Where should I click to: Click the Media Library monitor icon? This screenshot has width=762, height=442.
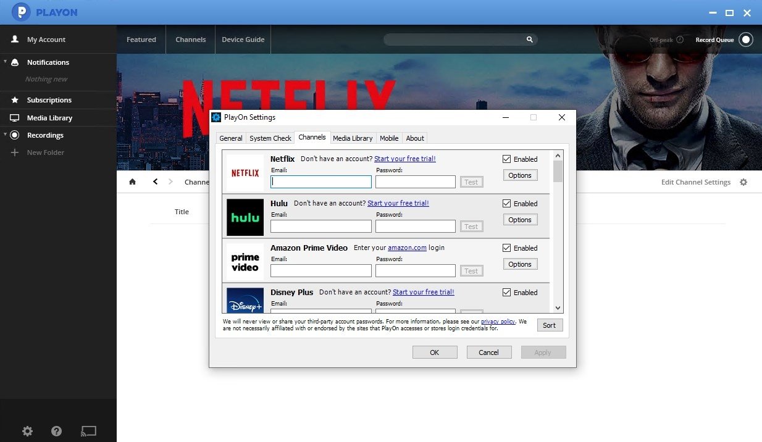(15, 118)
